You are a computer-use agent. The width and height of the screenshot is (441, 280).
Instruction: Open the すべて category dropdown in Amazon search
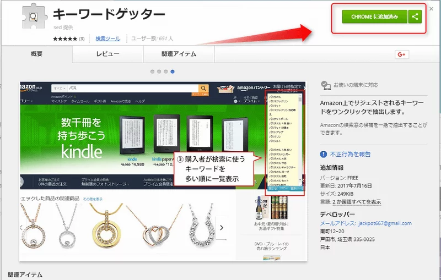58,88
